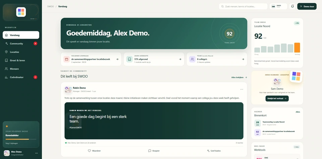The width and height of the screenshot is (322, 159).
Task: Click Reageer on Robin's post
Action: pyautogui.click(x=154, y=151)
